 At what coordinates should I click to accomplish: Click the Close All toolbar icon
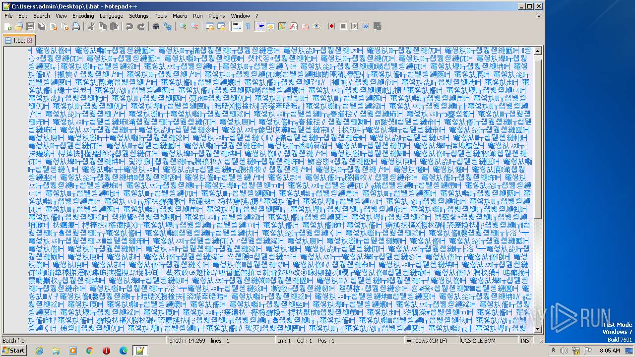pyautogui.click(x=64, y=26)
